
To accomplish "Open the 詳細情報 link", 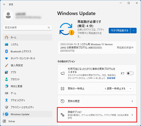I will click(111, 78).
